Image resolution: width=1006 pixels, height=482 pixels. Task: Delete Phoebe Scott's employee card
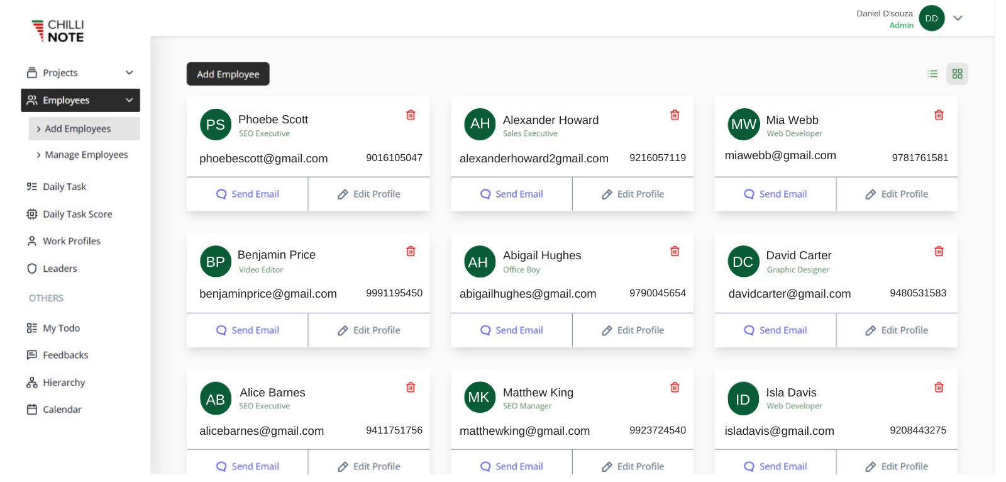(x=411, y=115)
